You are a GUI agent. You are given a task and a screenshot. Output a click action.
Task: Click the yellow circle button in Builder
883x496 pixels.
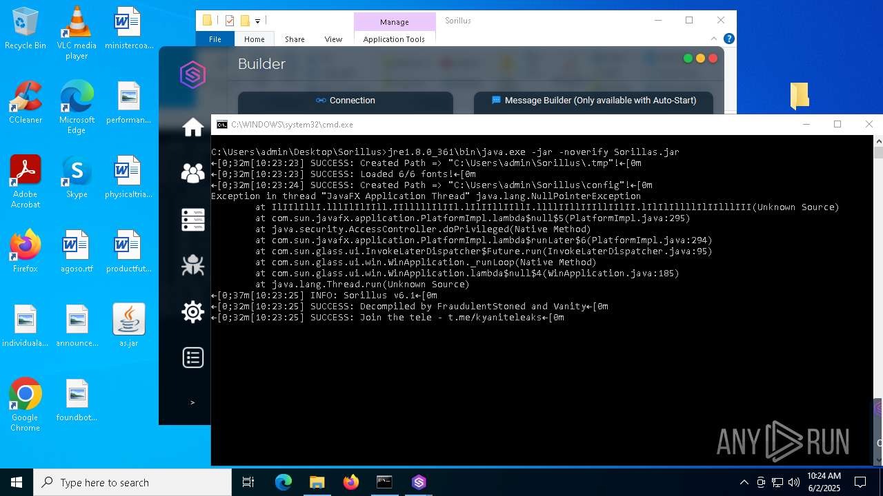pyautogui.click(x=700, y=59)
